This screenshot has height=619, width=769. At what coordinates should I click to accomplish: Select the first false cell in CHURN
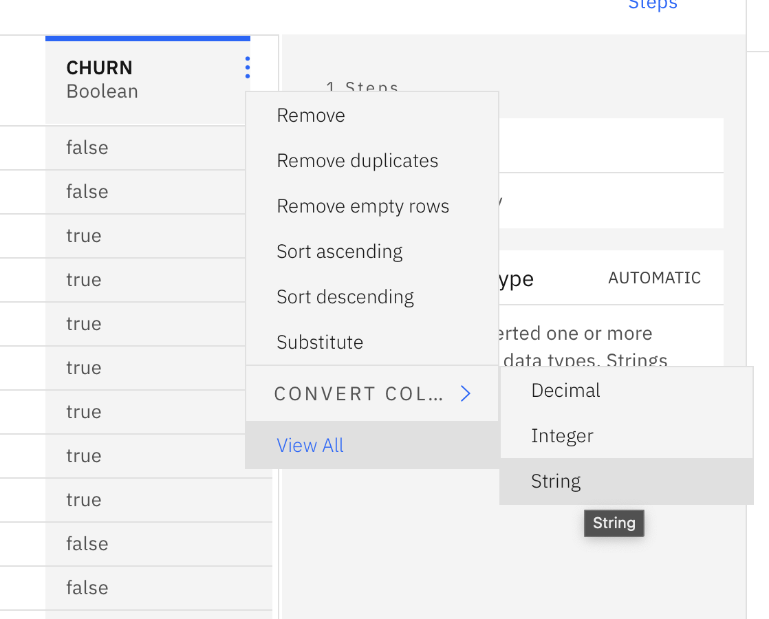click(87, 148)
